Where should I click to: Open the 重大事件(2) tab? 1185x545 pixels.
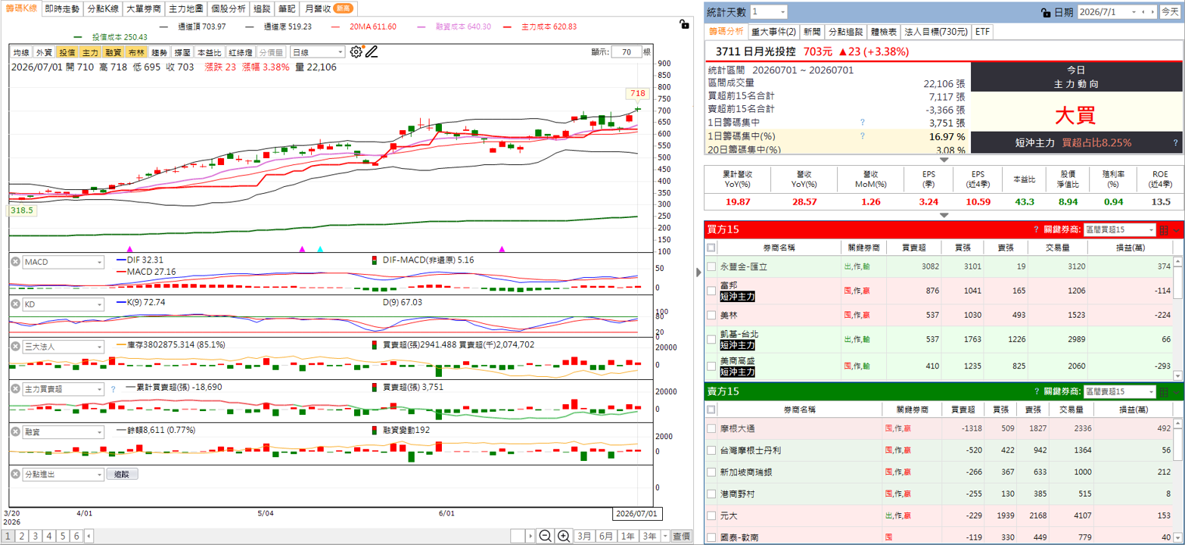click(773, 32)
